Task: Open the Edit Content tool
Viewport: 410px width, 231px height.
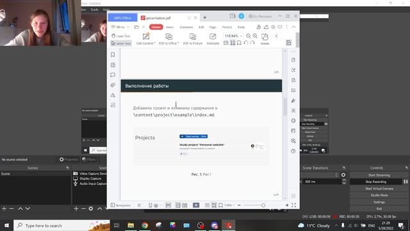Action: (145, 38)
